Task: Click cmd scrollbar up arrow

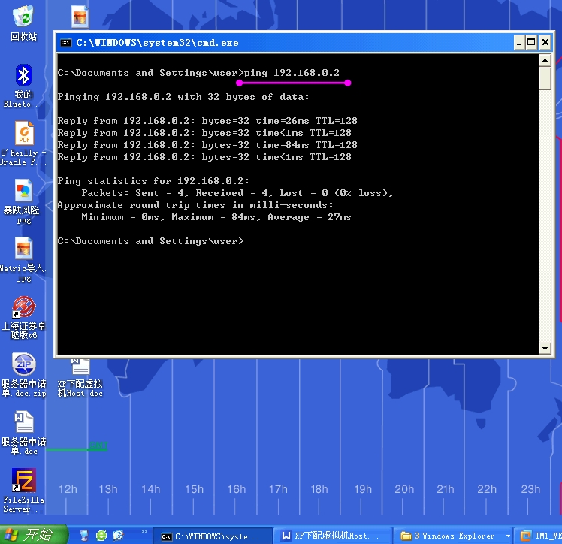Action: pyautogui.click(x=545, y=60)
